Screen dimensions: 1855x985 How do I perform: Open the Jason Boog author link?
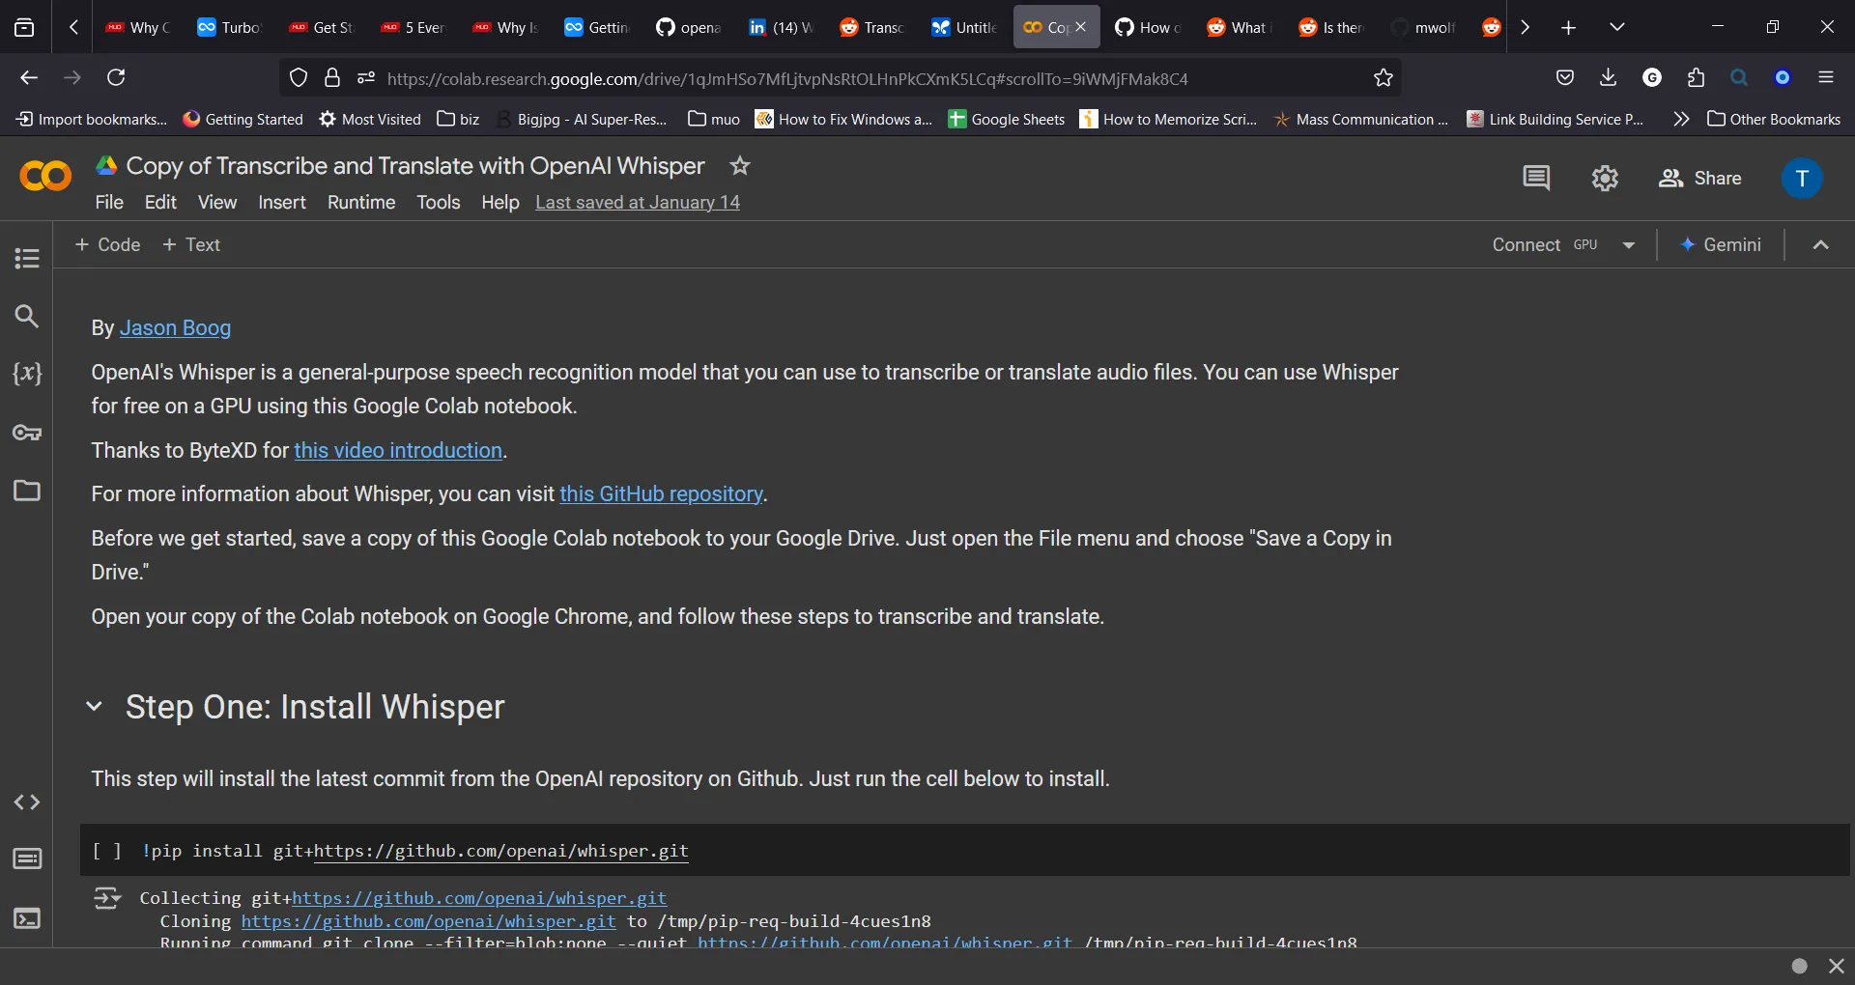click(x=175, y=328)
